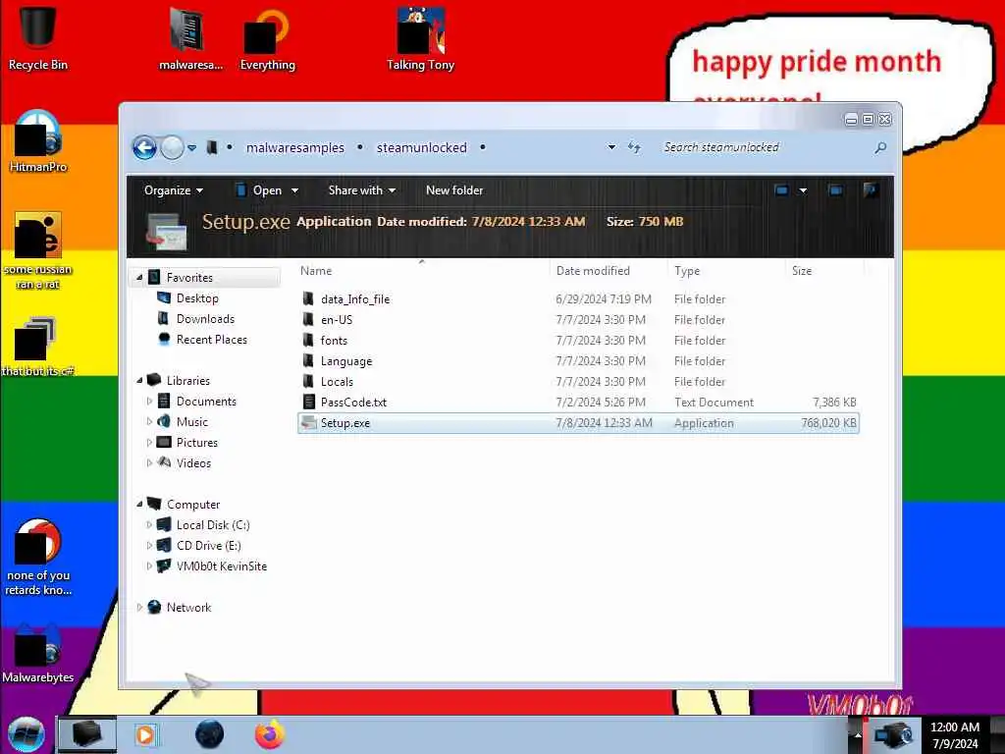1005x754 pixels.
Task: Expand the Pictures library arrow
Action: (149, 443)
